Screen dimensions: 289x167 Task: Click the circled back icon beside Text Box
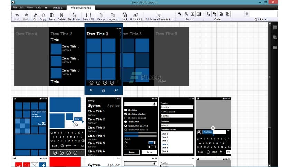[199, 132]
